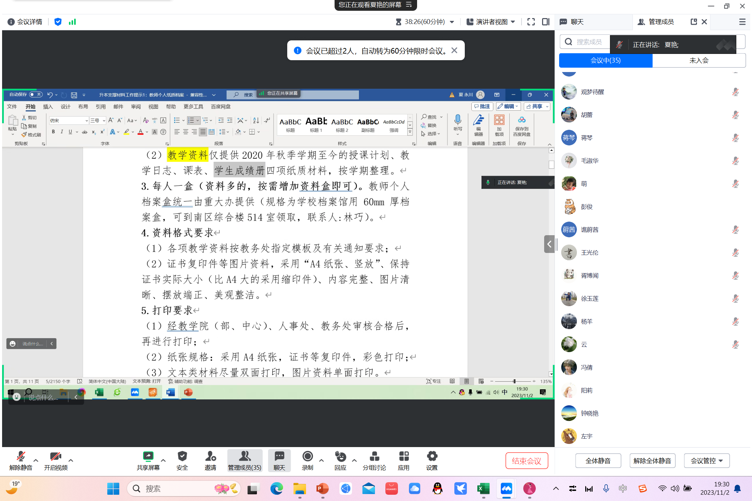Click the Reactions (回应) icon
The width and height of the screenshot is (752, 501).
click(x=340, y=456)
